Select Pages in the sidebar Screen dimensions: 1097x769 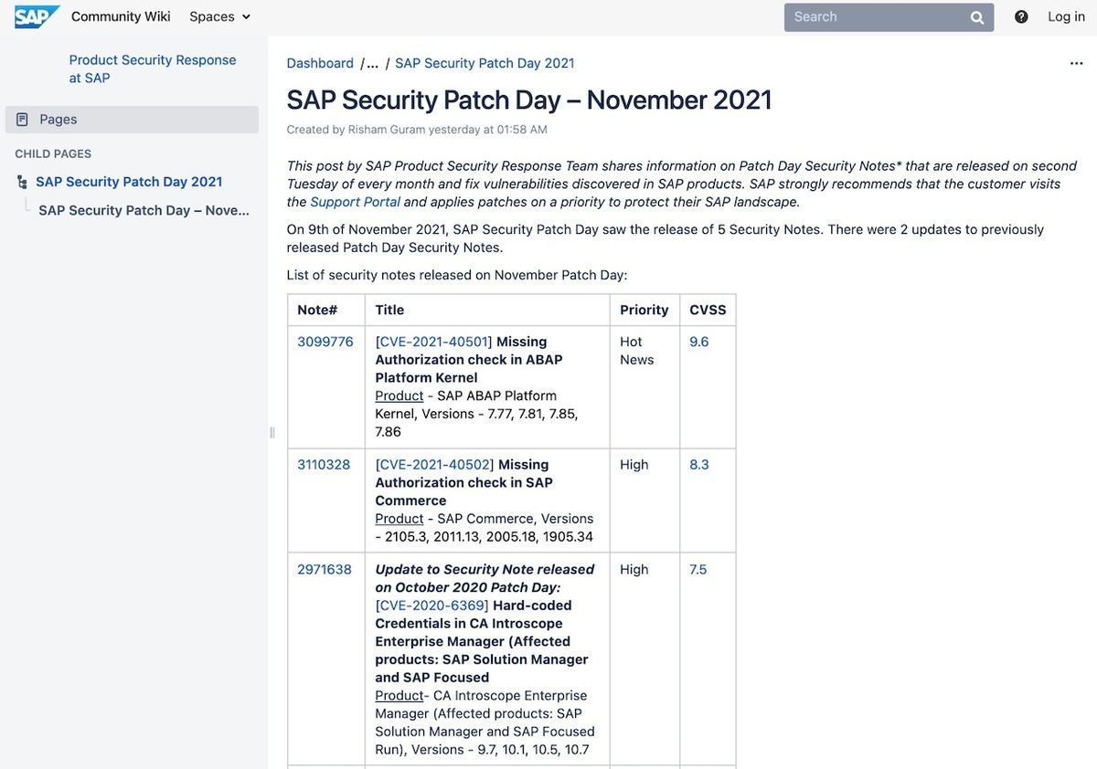pos(133,120)
